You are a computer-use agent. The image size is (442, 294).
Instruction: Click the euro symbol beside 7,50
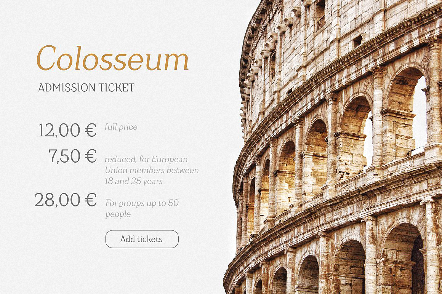pyautogui.click(x=91, y=156)
